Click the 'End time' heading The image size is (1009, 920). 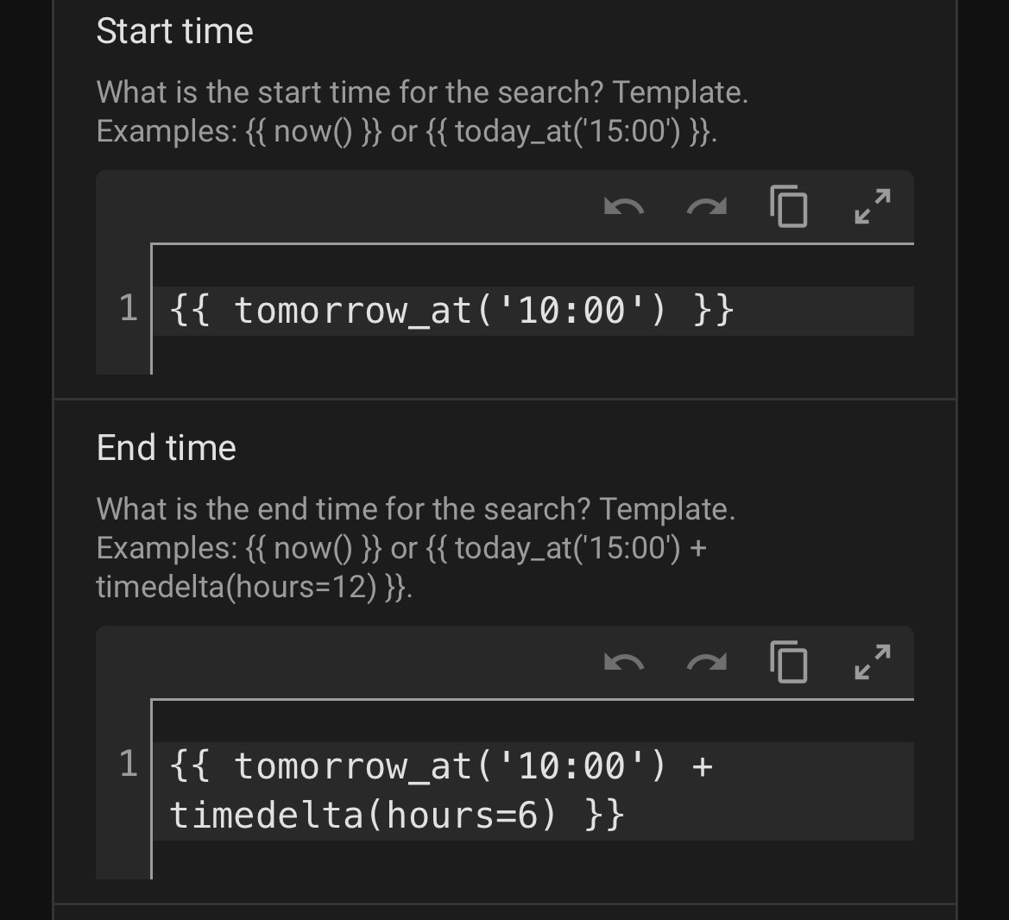click(x=166, y=448)
